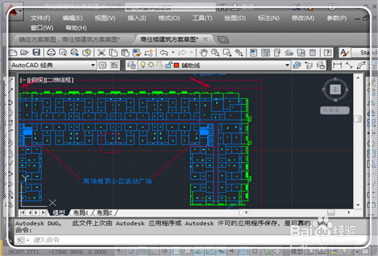The image size is (378, 256).
Task: Click the 3D Print icon
Action: tap(87, 52)
